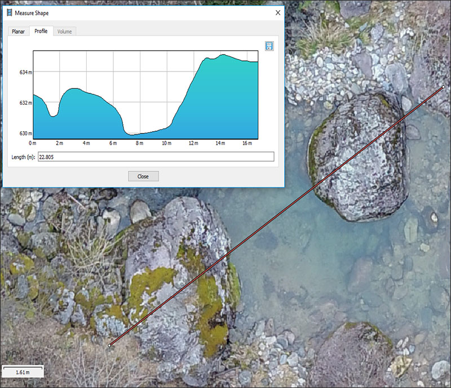Select the Profile tab
This screenshot has width=451, height=388.
pos(41,31)
